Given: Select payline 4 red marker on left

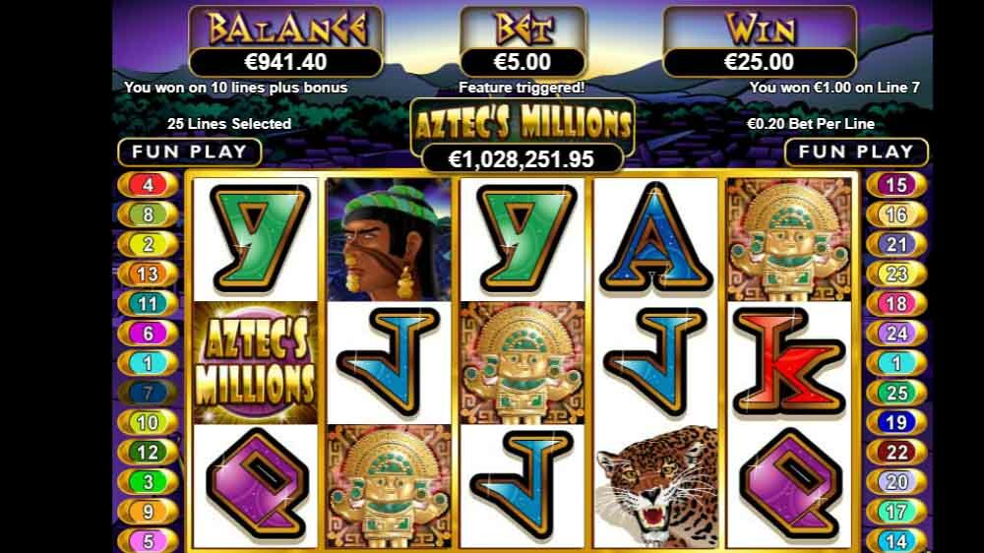Looking at the screenshot, I should [148, 185].
